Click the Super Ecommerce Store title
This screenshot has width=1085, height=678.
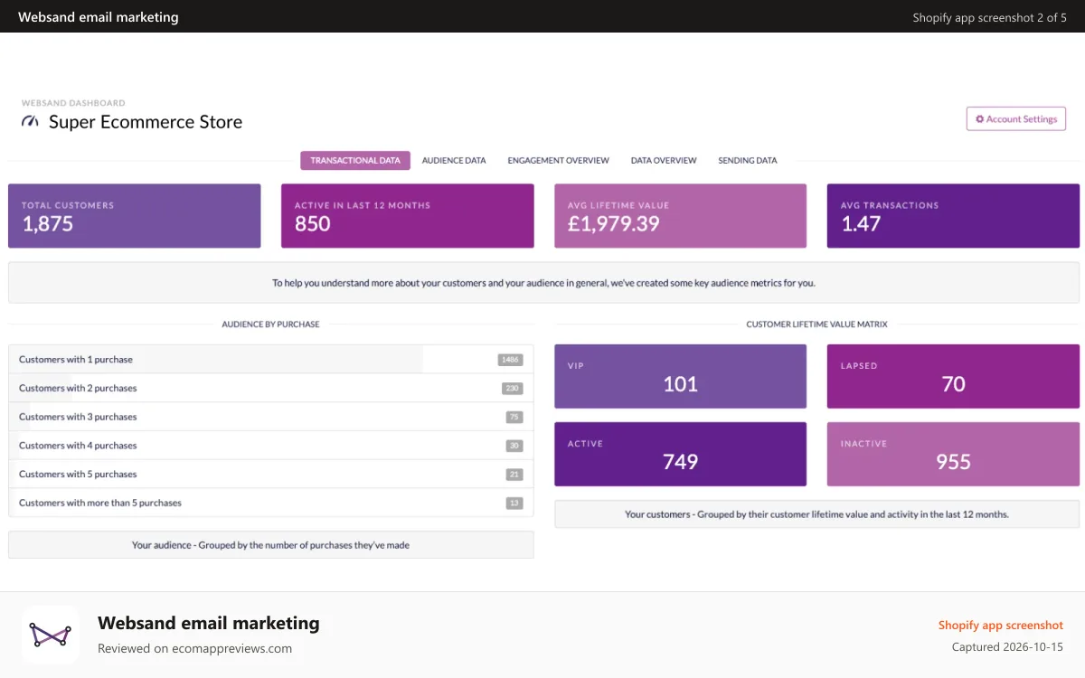tap(146, 122)
